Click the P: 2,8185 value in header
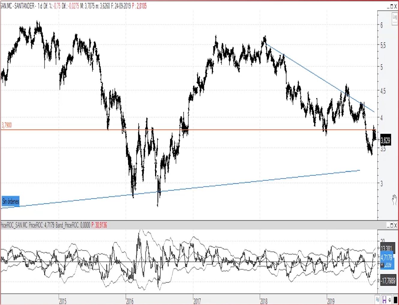This screenshot has width=399, height=305. click(139, 6)
